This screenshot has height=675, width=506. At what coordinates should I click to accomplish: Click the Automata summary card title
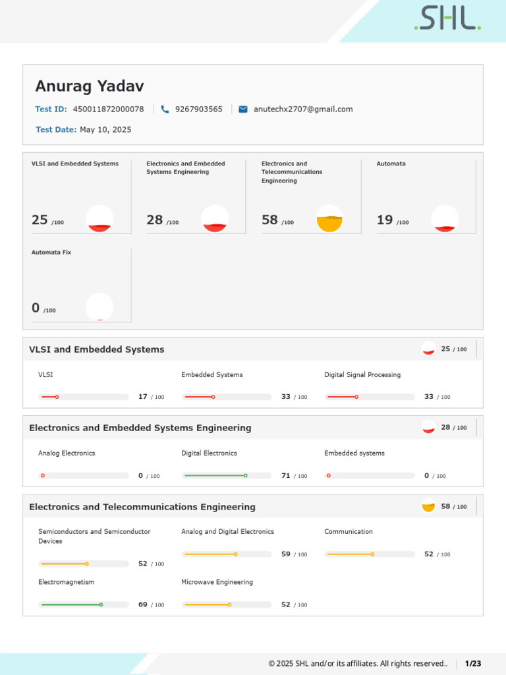(391, 163)
